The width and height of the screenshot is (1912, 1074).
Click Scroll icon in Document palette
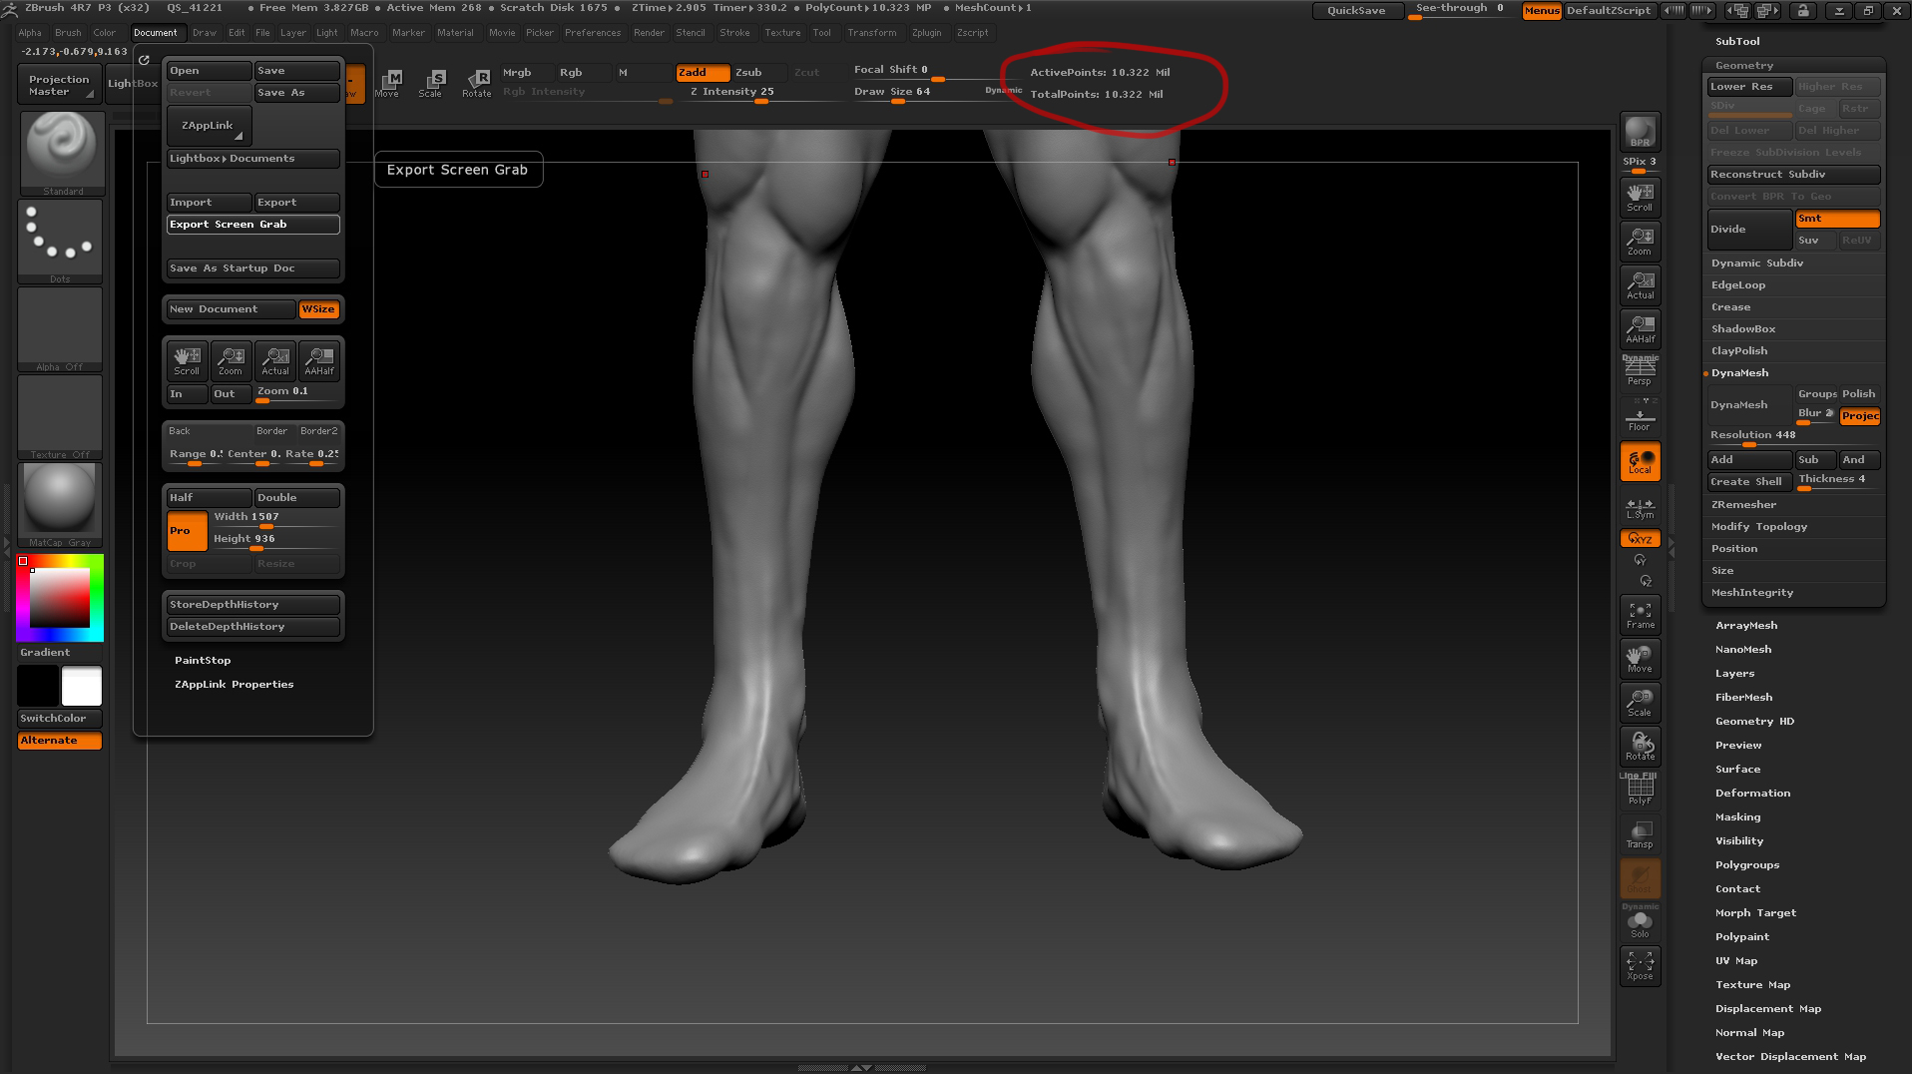click(187, 360)
